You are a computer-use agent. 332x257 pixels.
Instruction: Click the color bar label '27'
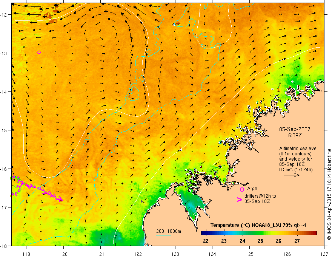tap(297, 241)
